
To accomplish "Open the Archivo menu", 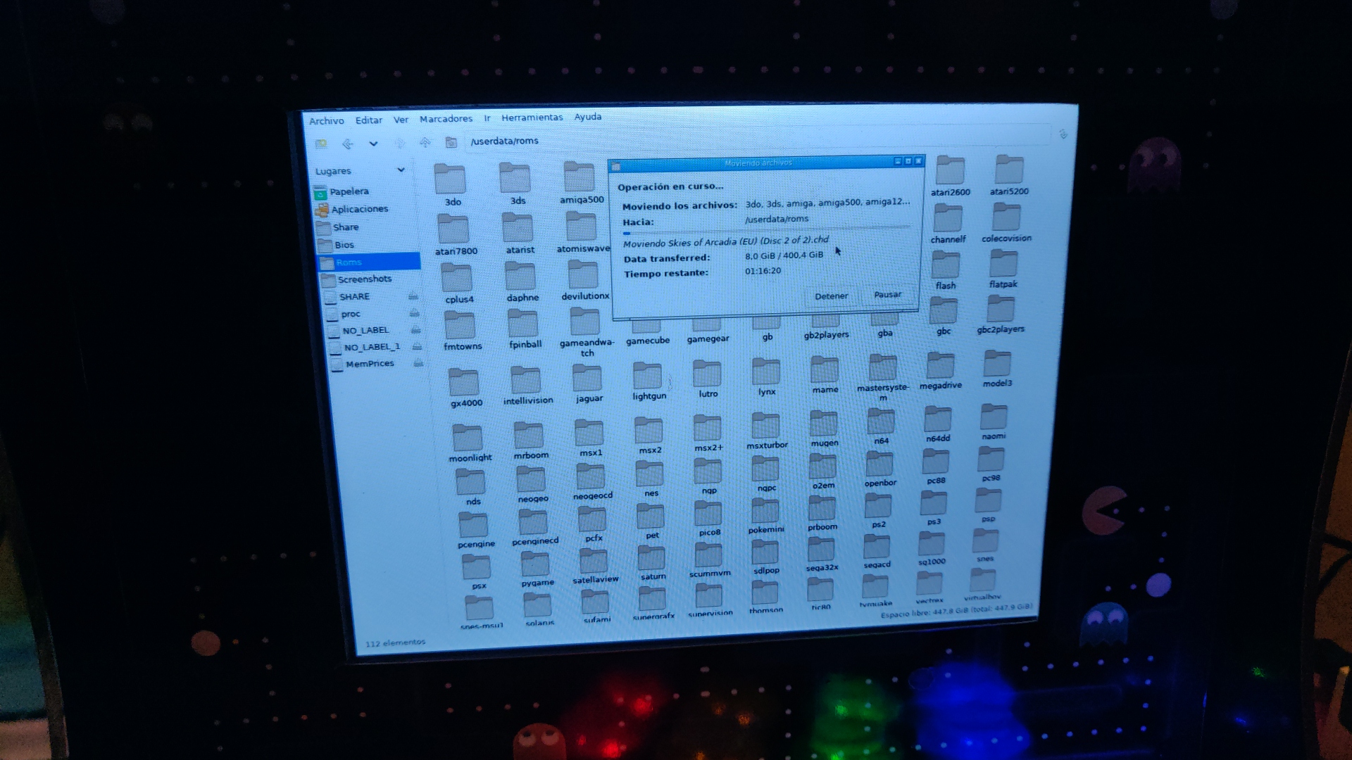I will coord(326,121).
